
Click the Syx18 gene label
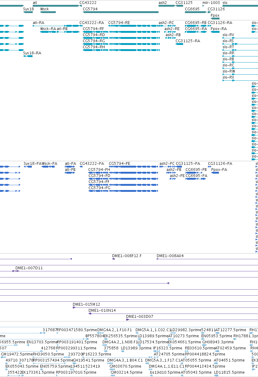pyautogui.click(x=28, y=9)
